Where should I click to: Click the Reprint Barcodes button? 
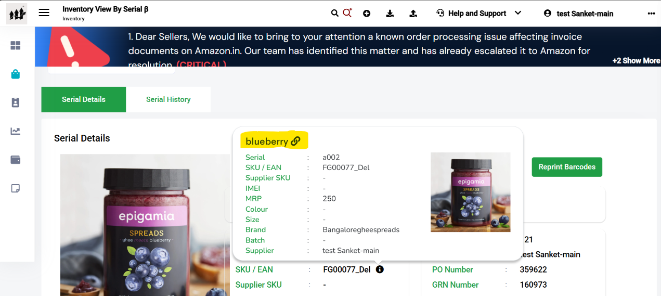point(567,167)
